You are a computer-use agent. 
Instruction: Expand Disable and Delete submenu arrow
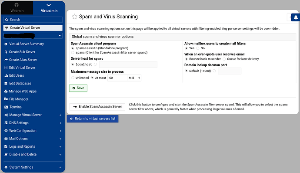click(x=60, y=154)
